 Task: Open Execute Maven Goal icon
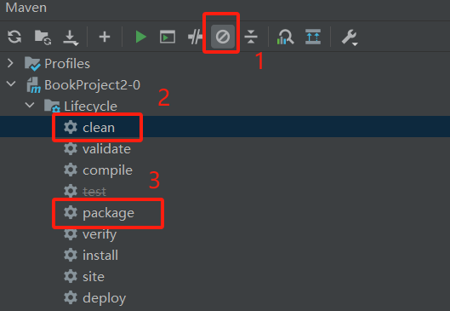168,37
